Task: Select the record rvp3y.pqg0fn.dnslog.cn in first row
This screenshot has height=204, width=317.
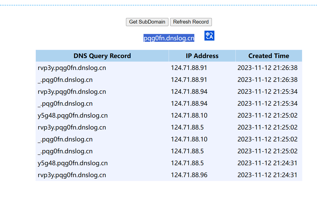Action: [x=72, y=68]
